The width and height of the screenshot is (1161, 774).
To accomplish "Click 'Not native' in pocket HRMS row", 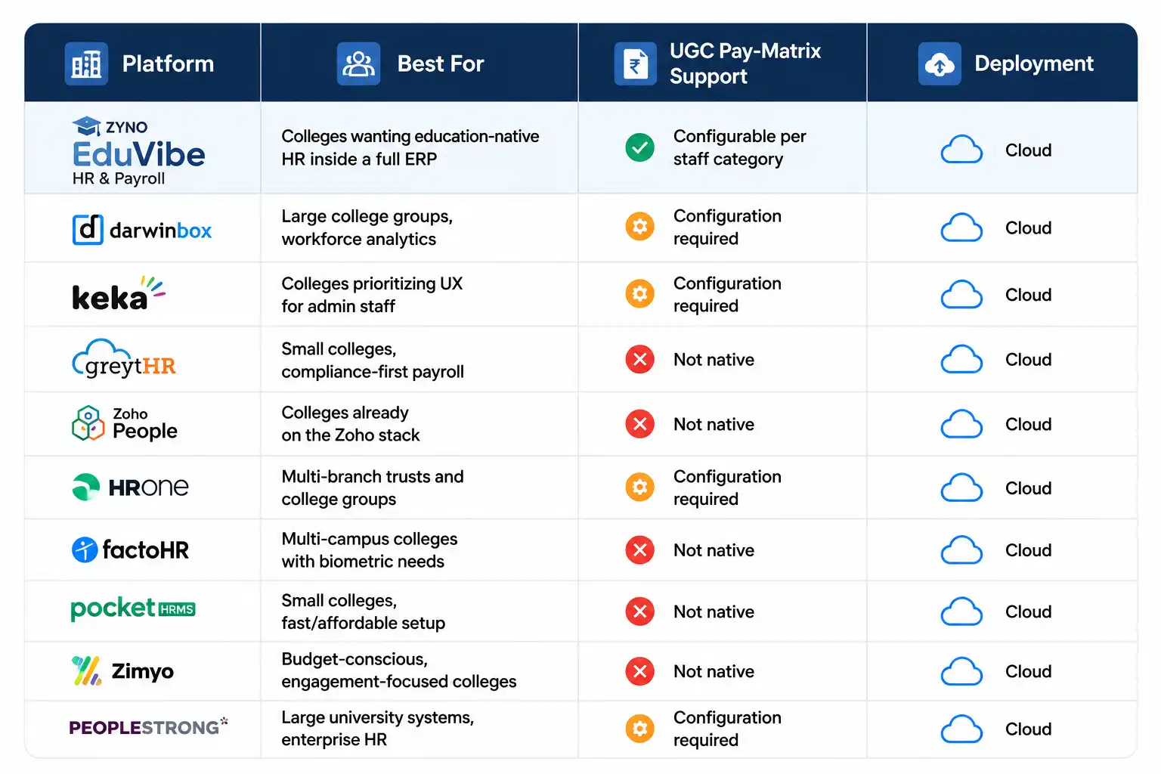I will pyautogui.click(x=714, y=611).
